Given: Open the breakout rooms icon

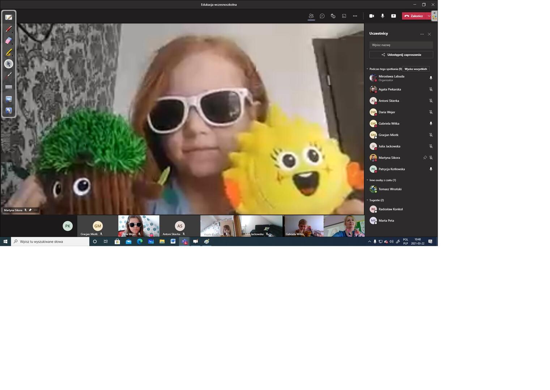Looking at the screenshot, I should click(x=344, y=16).
